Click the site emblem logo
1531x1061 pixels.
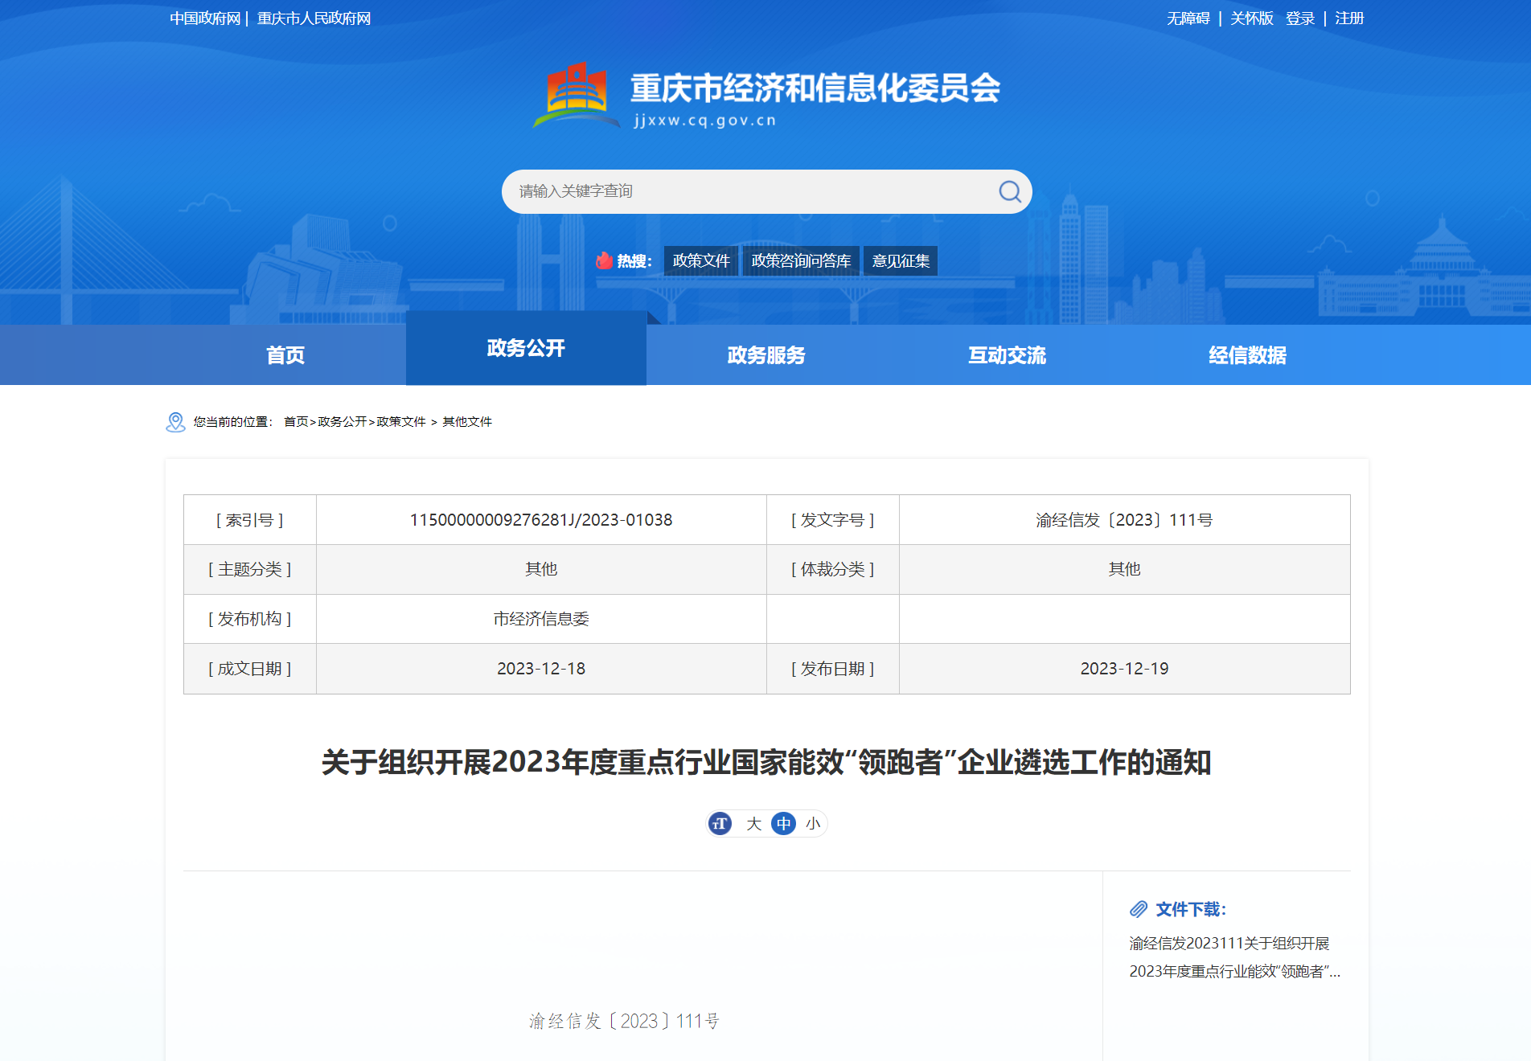tap(577, 96)
